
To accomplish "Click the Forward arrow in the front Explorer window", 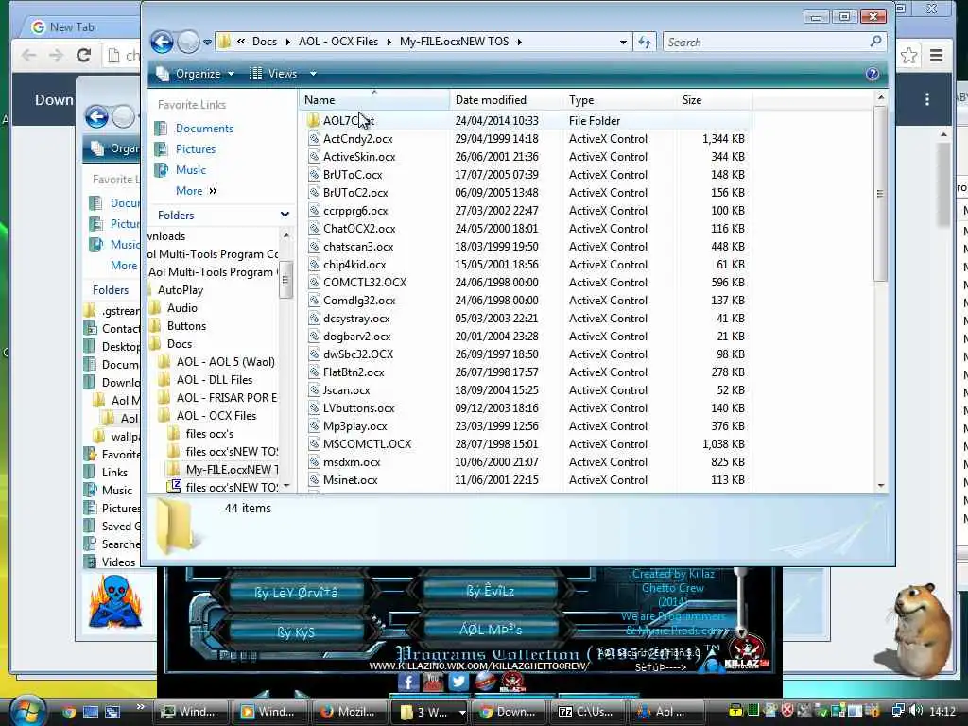I will pos(188,42).
